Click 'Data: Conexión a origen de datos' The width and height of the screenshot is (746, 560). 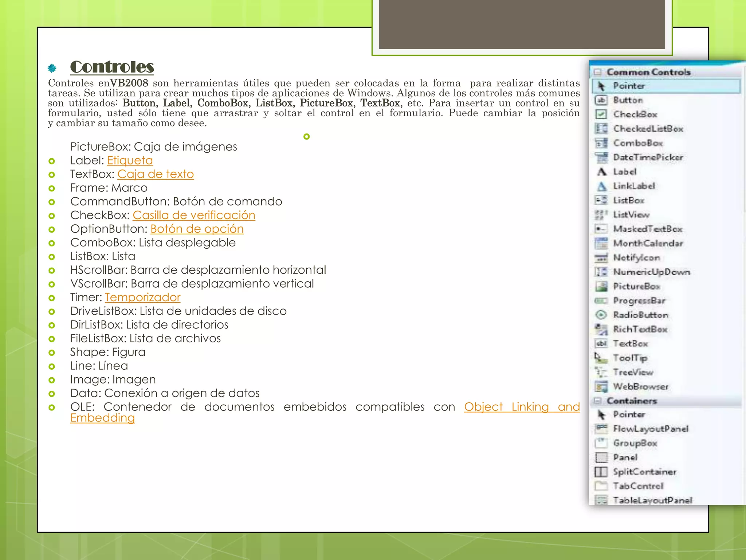point(165,393)
